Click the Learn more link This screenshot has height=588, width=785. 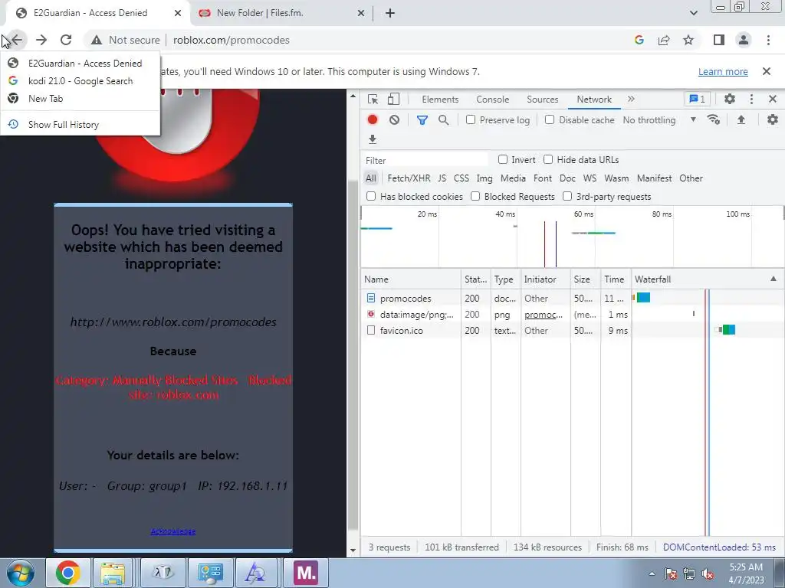click(x=723, y=71)
